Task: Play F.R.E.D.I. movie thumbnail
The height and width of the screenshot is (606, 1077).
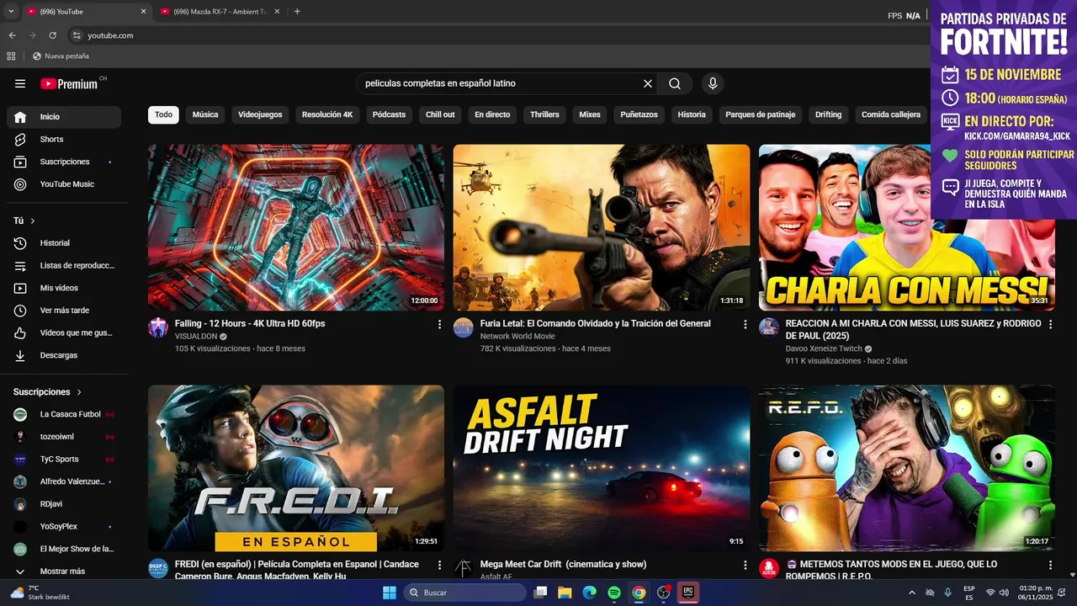Action: point(296,468)
